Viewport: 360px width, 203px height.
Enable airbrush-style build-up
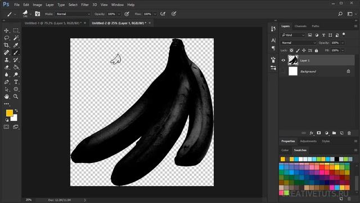pyautogui.click(x=163, y=14)
